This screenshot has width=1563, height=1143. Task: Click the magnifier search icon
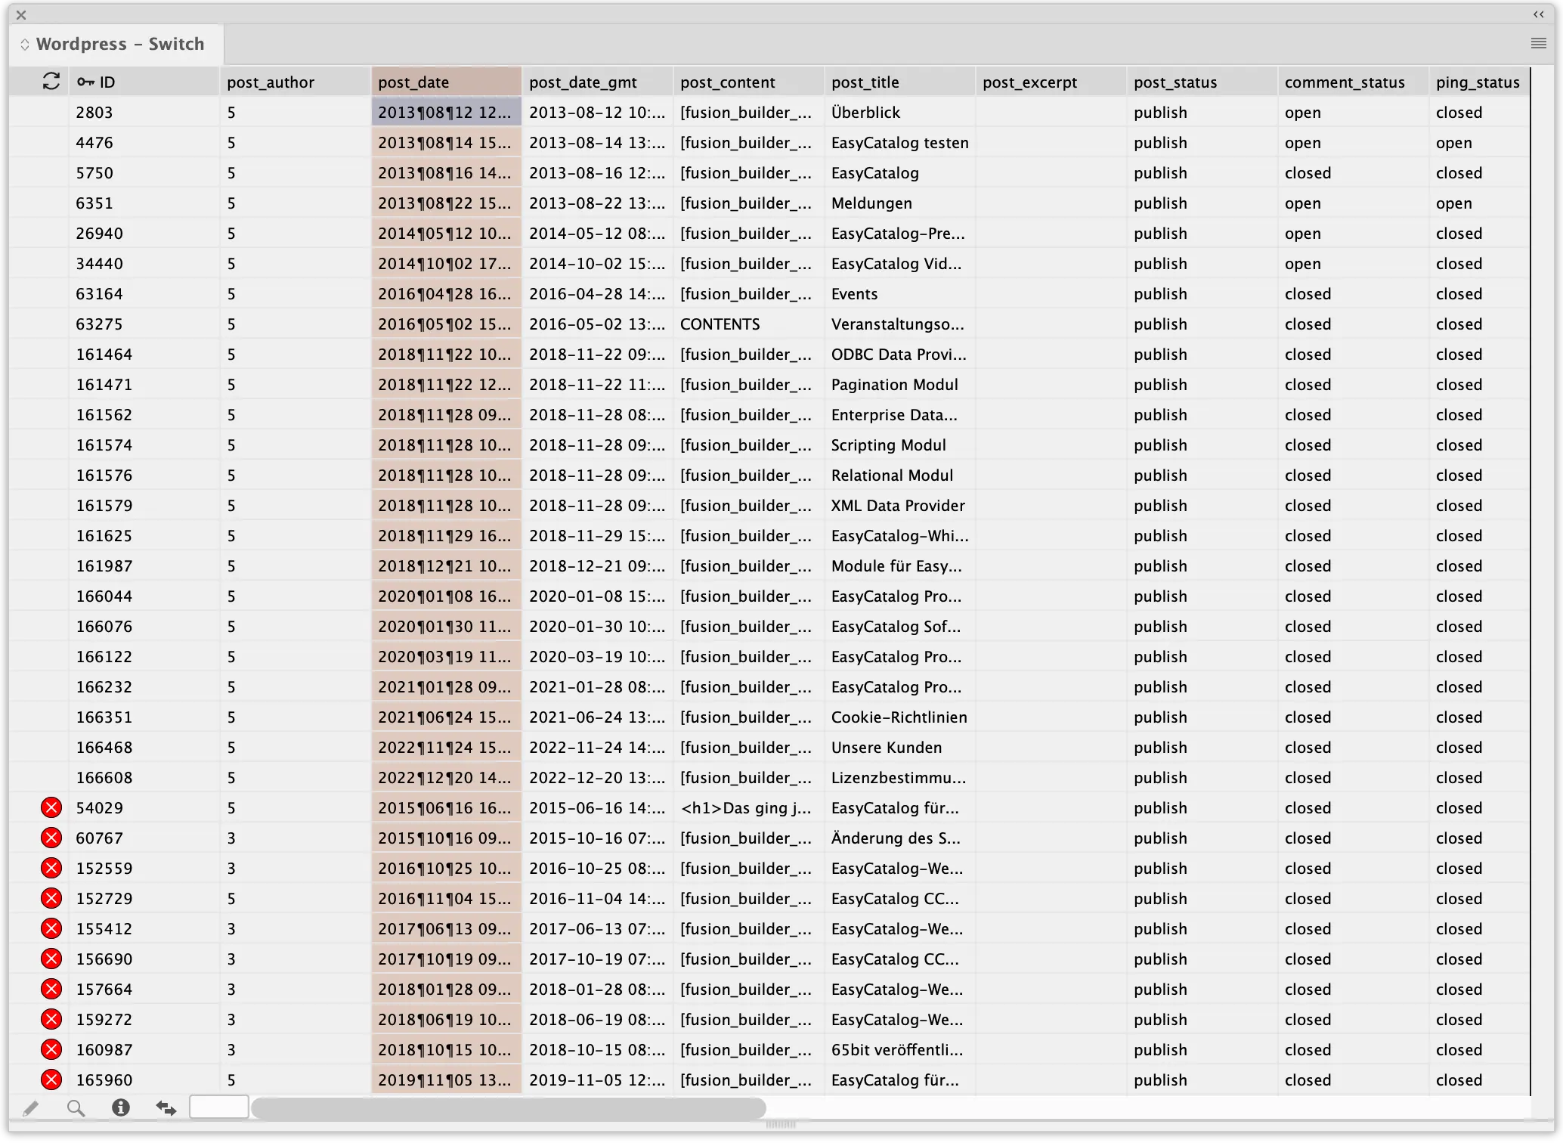pos(76,1108)
